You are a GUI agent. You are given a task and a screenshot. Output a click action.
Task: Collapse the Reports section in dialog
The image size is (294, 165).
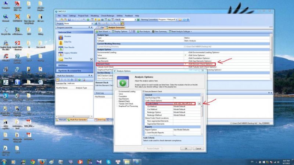[x=144, y=127]
